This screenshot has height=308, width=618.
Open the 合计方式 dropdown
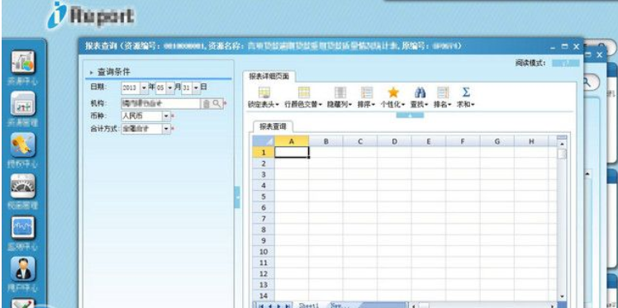[x=166, y=129]
